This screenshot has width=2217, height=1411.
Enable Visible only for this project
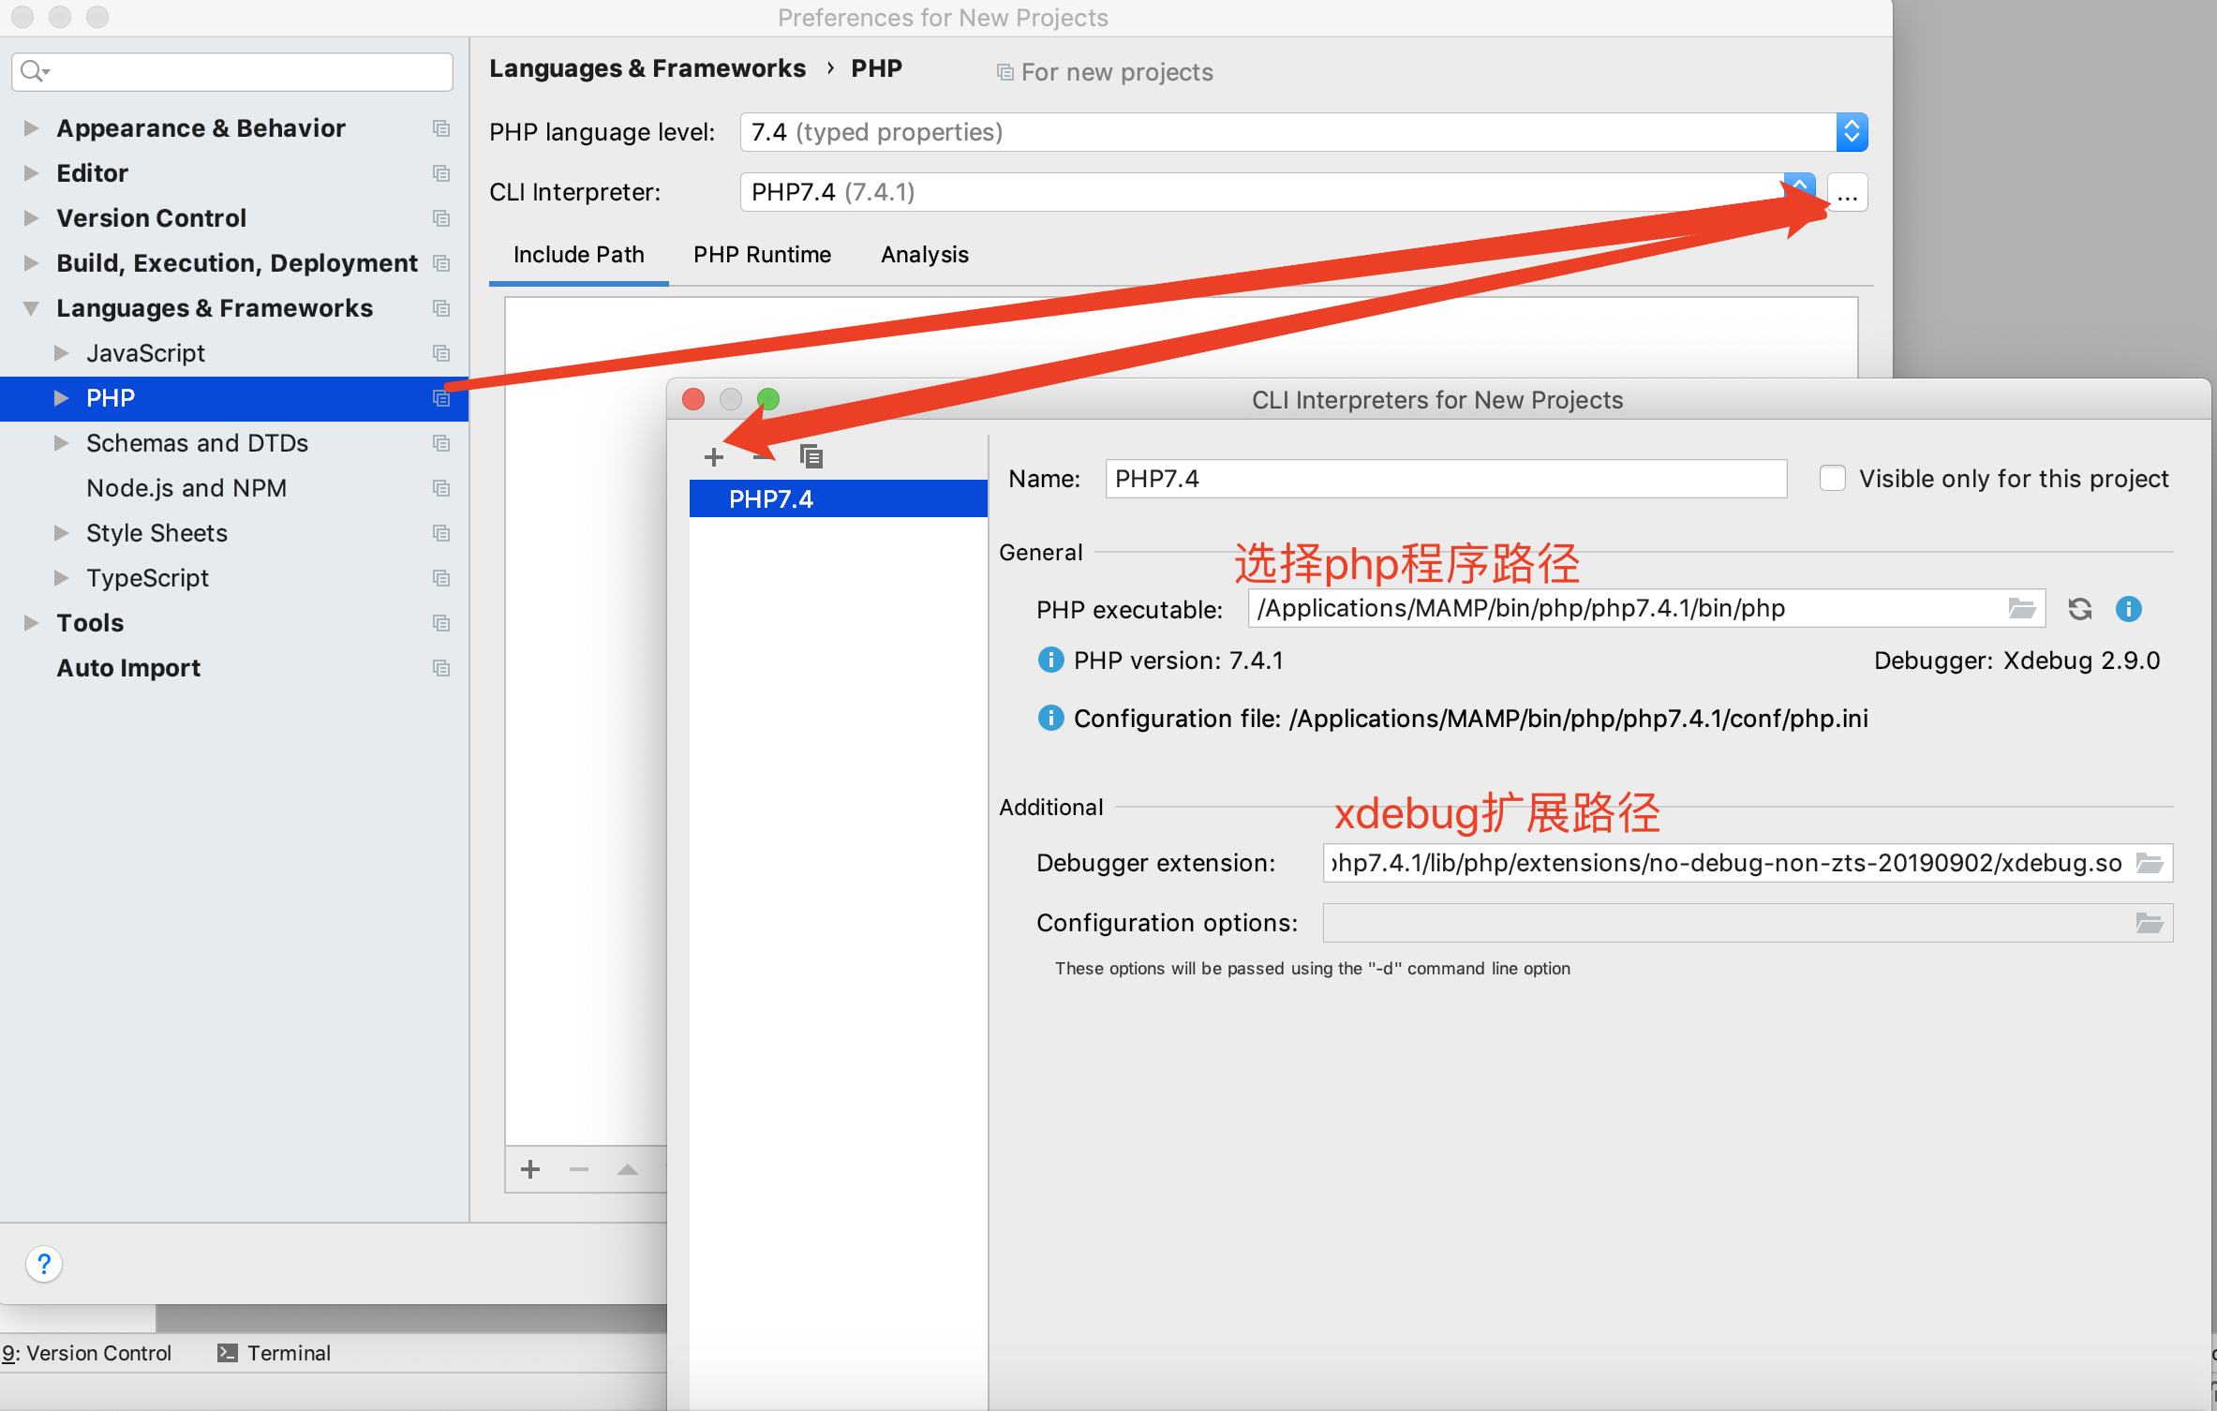[x=1832, y=479]
